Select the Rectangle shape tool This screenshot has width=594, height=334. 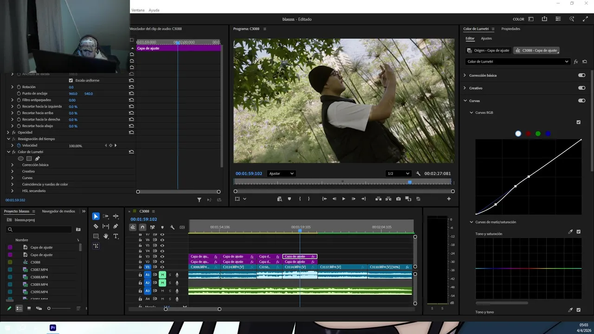pyautogui.click(x=96, y=236)
